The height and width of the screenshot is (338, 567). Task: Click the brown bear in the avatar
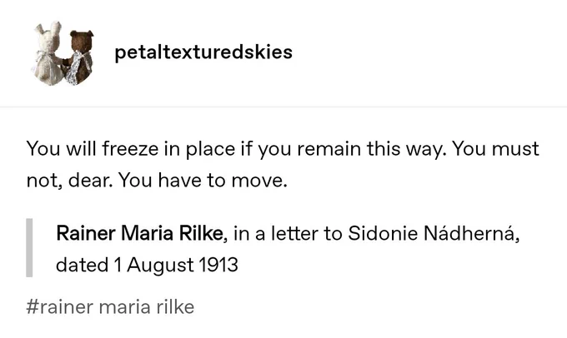point(79,57)
